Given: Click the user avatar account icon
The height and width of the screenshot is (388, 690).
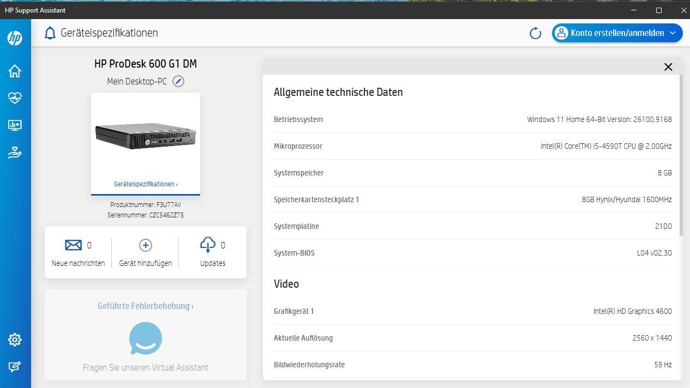Looking at the screenshot, I should [561, 33].
